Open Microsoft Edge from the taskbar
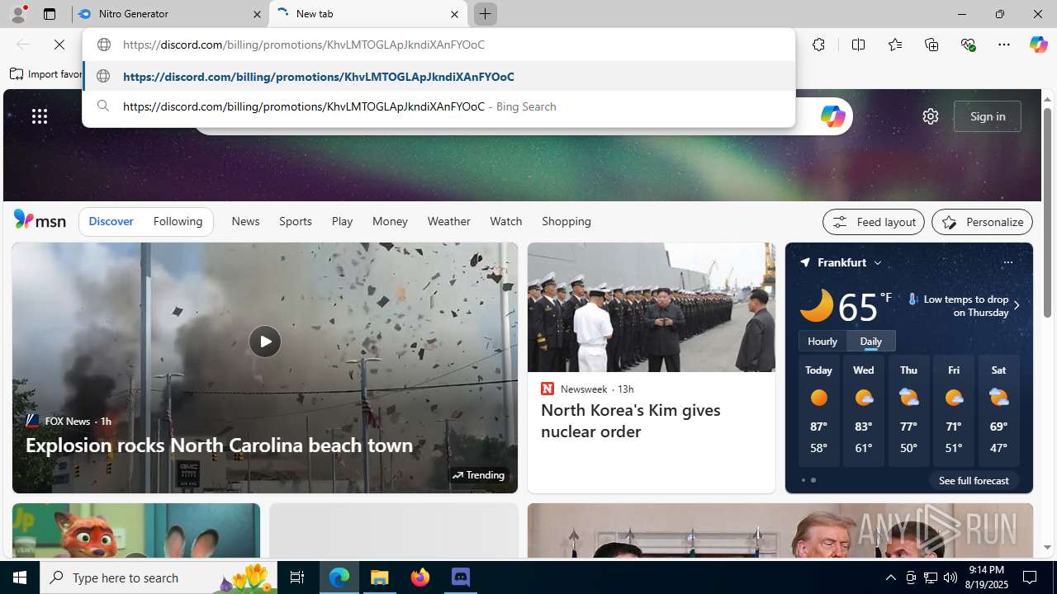Viewport: 1057px width, 594px height. click(339, 577)
